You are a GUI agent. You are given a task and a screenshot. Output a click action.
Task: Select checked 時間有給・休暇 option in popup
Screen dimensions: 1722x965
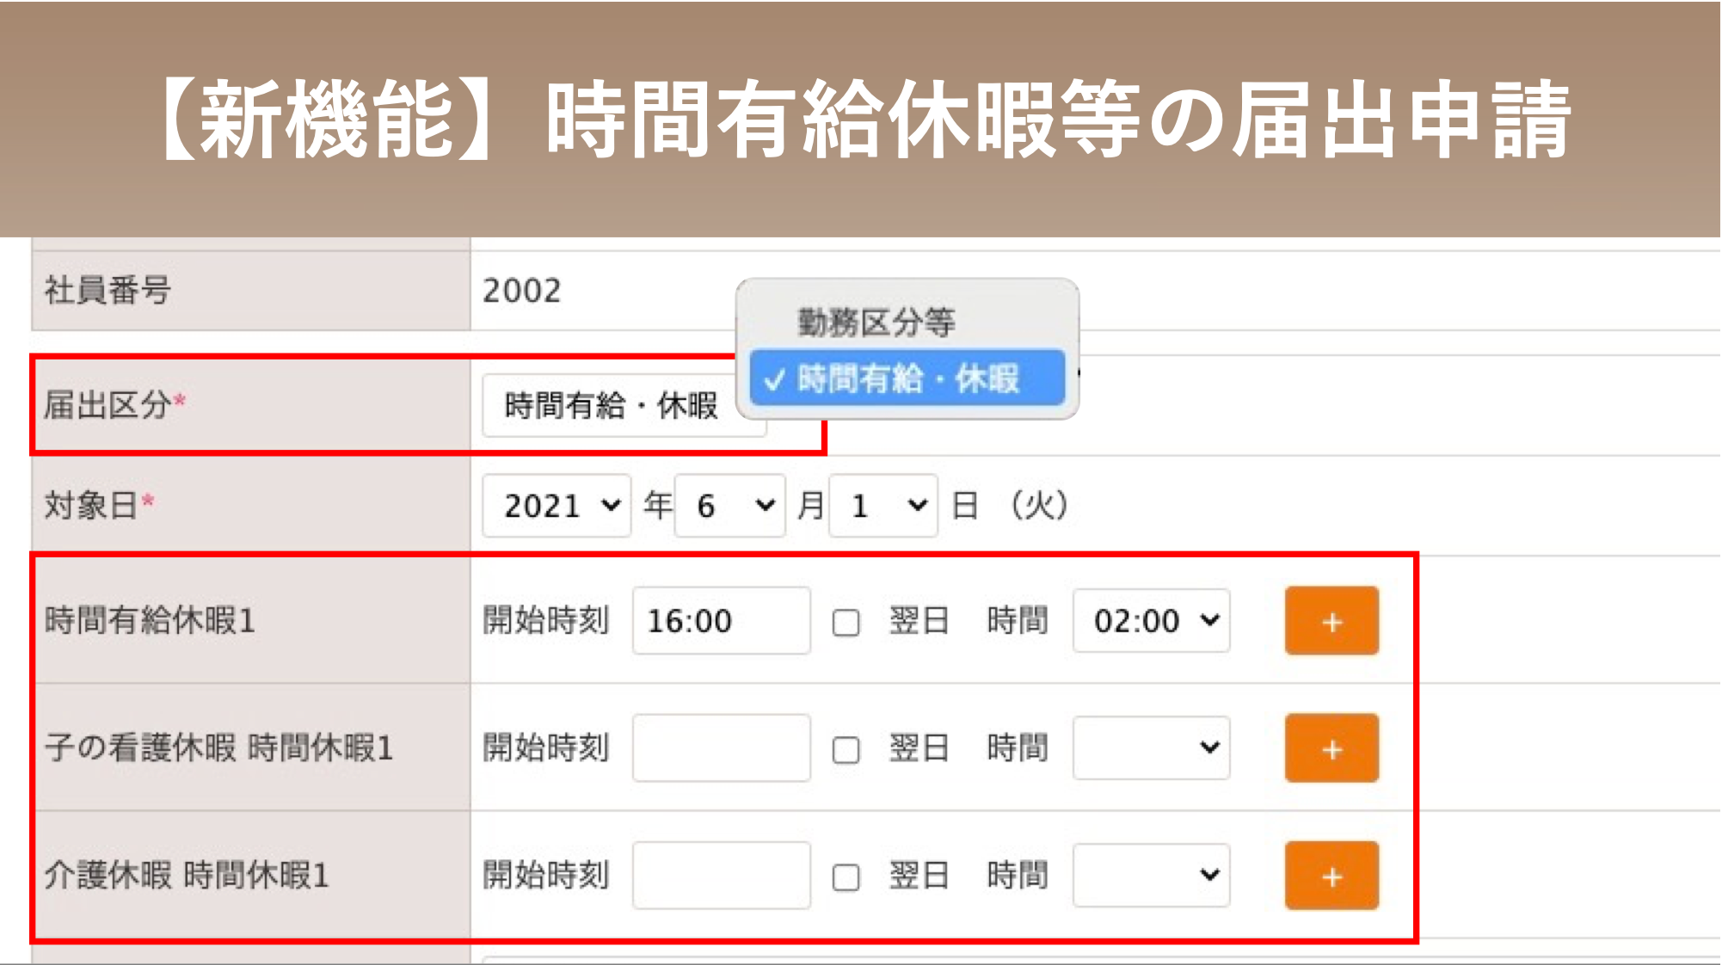tap(907, 378)
